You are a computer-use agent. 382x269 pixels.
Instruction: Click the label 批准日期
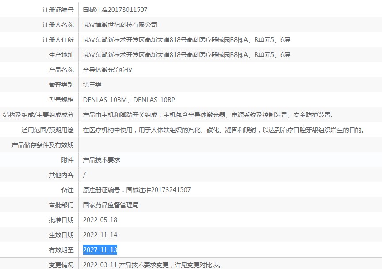pos(61,220)
